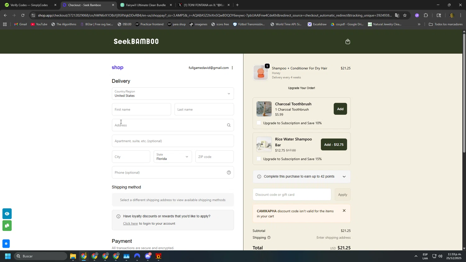Click the browser address bar URL
The height and width of the screenshot is (262, 466).
pos(214,15)
